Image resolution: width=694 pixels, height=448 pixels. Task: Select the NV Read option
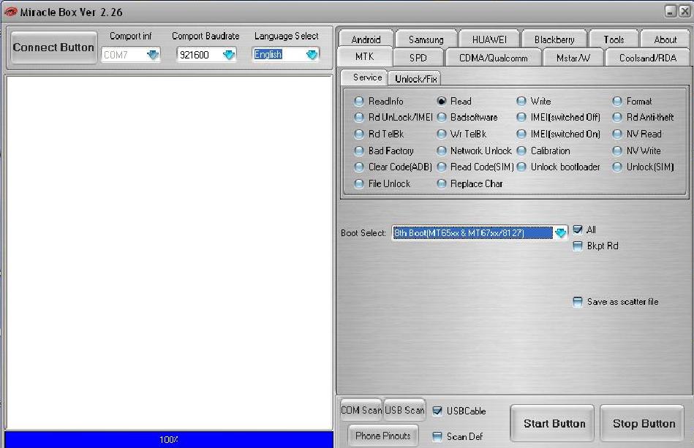637,134
